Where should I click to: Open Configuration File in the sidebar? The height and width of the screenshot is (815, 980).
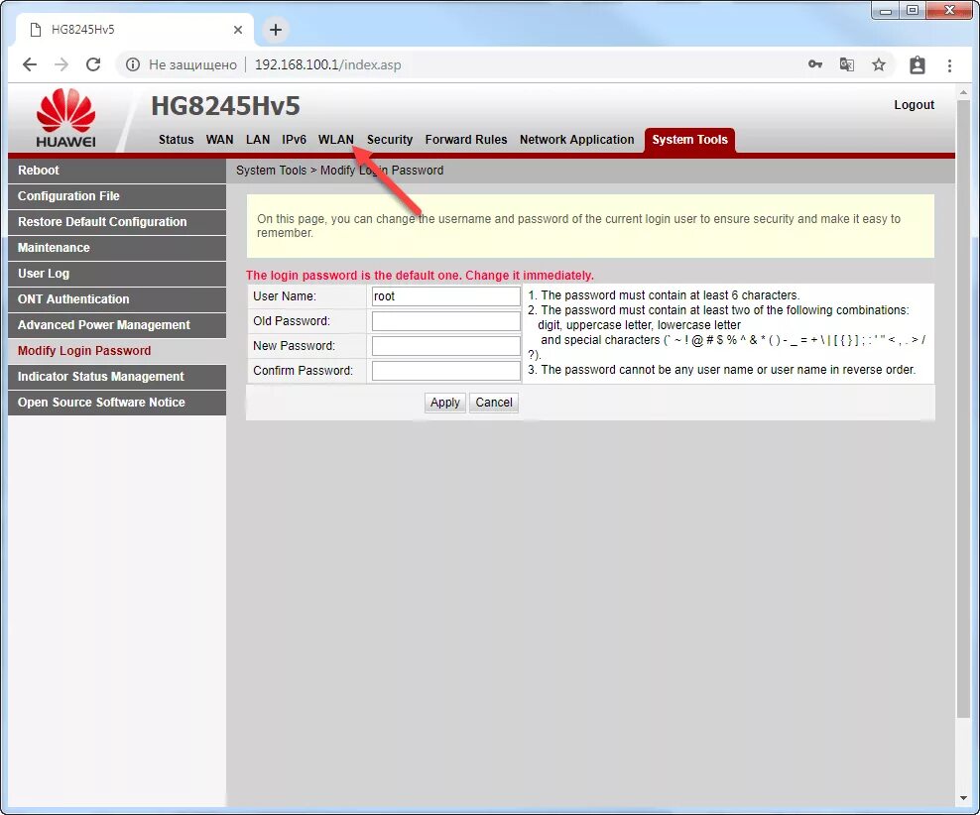(117, 196)
